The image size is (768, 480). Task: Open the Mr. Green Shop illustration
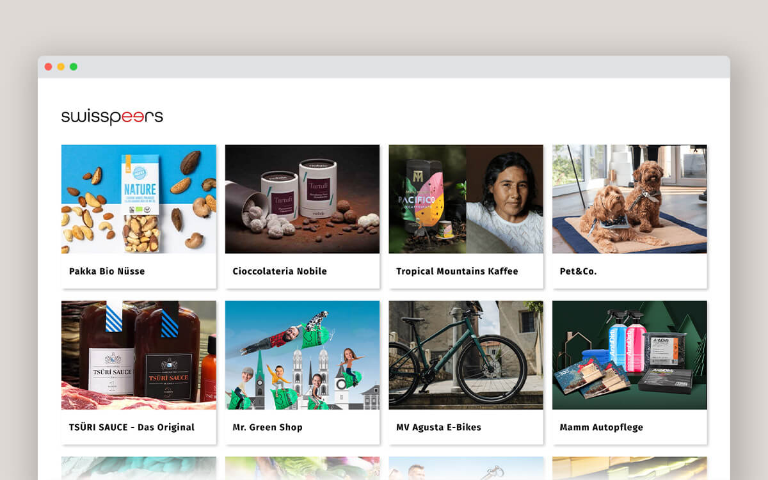point(302,355)
